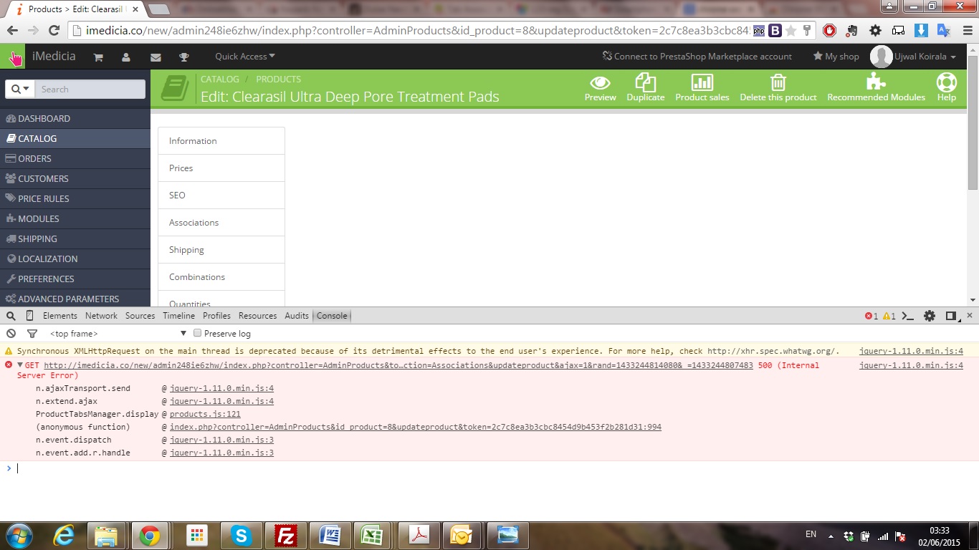Click the console filter funnel icon
Image resolution: width=979 pixels, height=550 pixels.
[x=32, y=334]
